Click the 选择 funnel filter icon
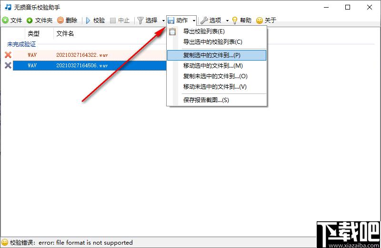This screenshot has width=381, height=248. coord(140,21)
